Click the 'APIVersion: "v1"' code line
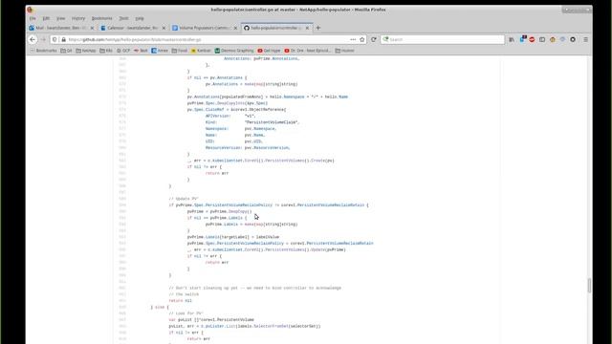612x344 pixels. click(x=230, y=116)
